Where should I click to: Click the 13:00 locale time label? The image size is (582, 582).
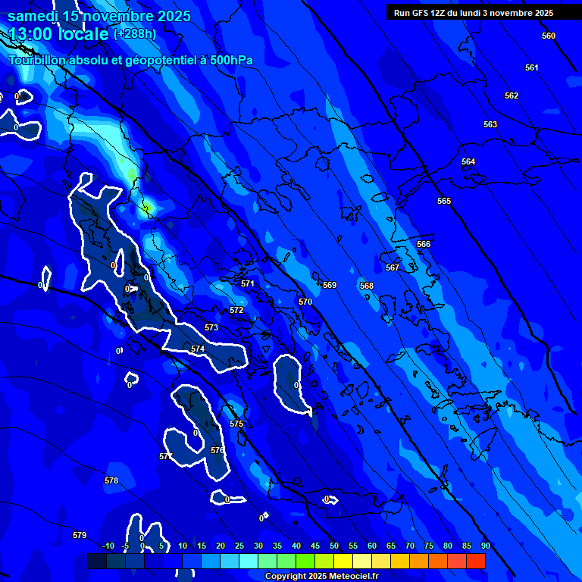[59, 34]
